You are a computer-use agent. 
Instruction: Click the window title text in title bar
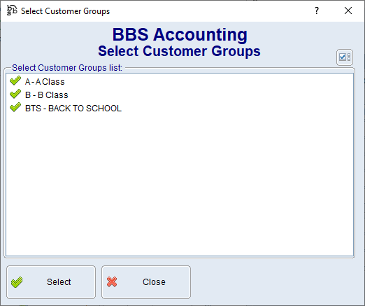(65, 11)
